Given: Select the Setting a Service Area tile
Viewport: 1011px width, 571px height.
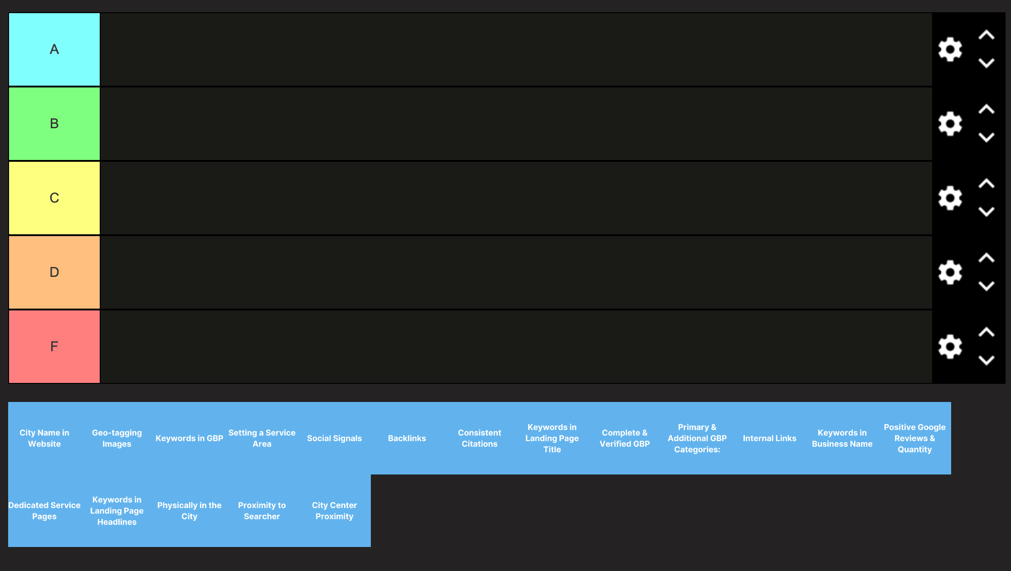Looking at the screenshot, I should tap(262, 438).
